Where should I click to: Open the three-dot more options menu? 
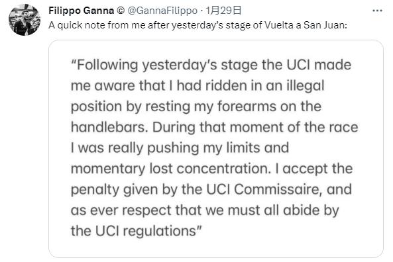377,11
